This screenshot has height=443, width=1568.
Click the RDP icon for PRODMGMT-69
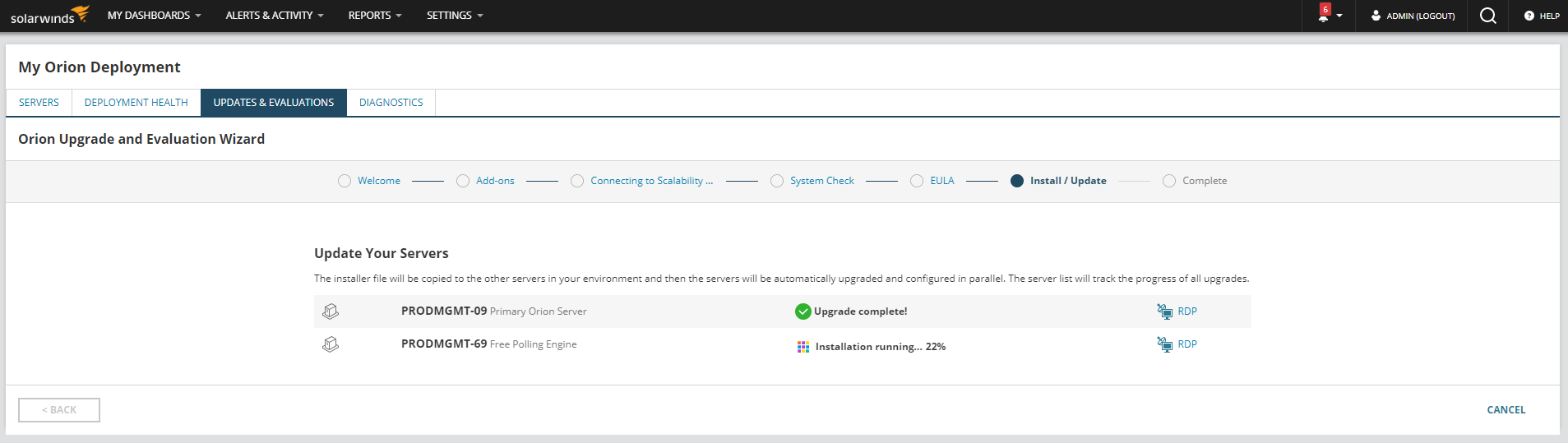point(1165,344)
